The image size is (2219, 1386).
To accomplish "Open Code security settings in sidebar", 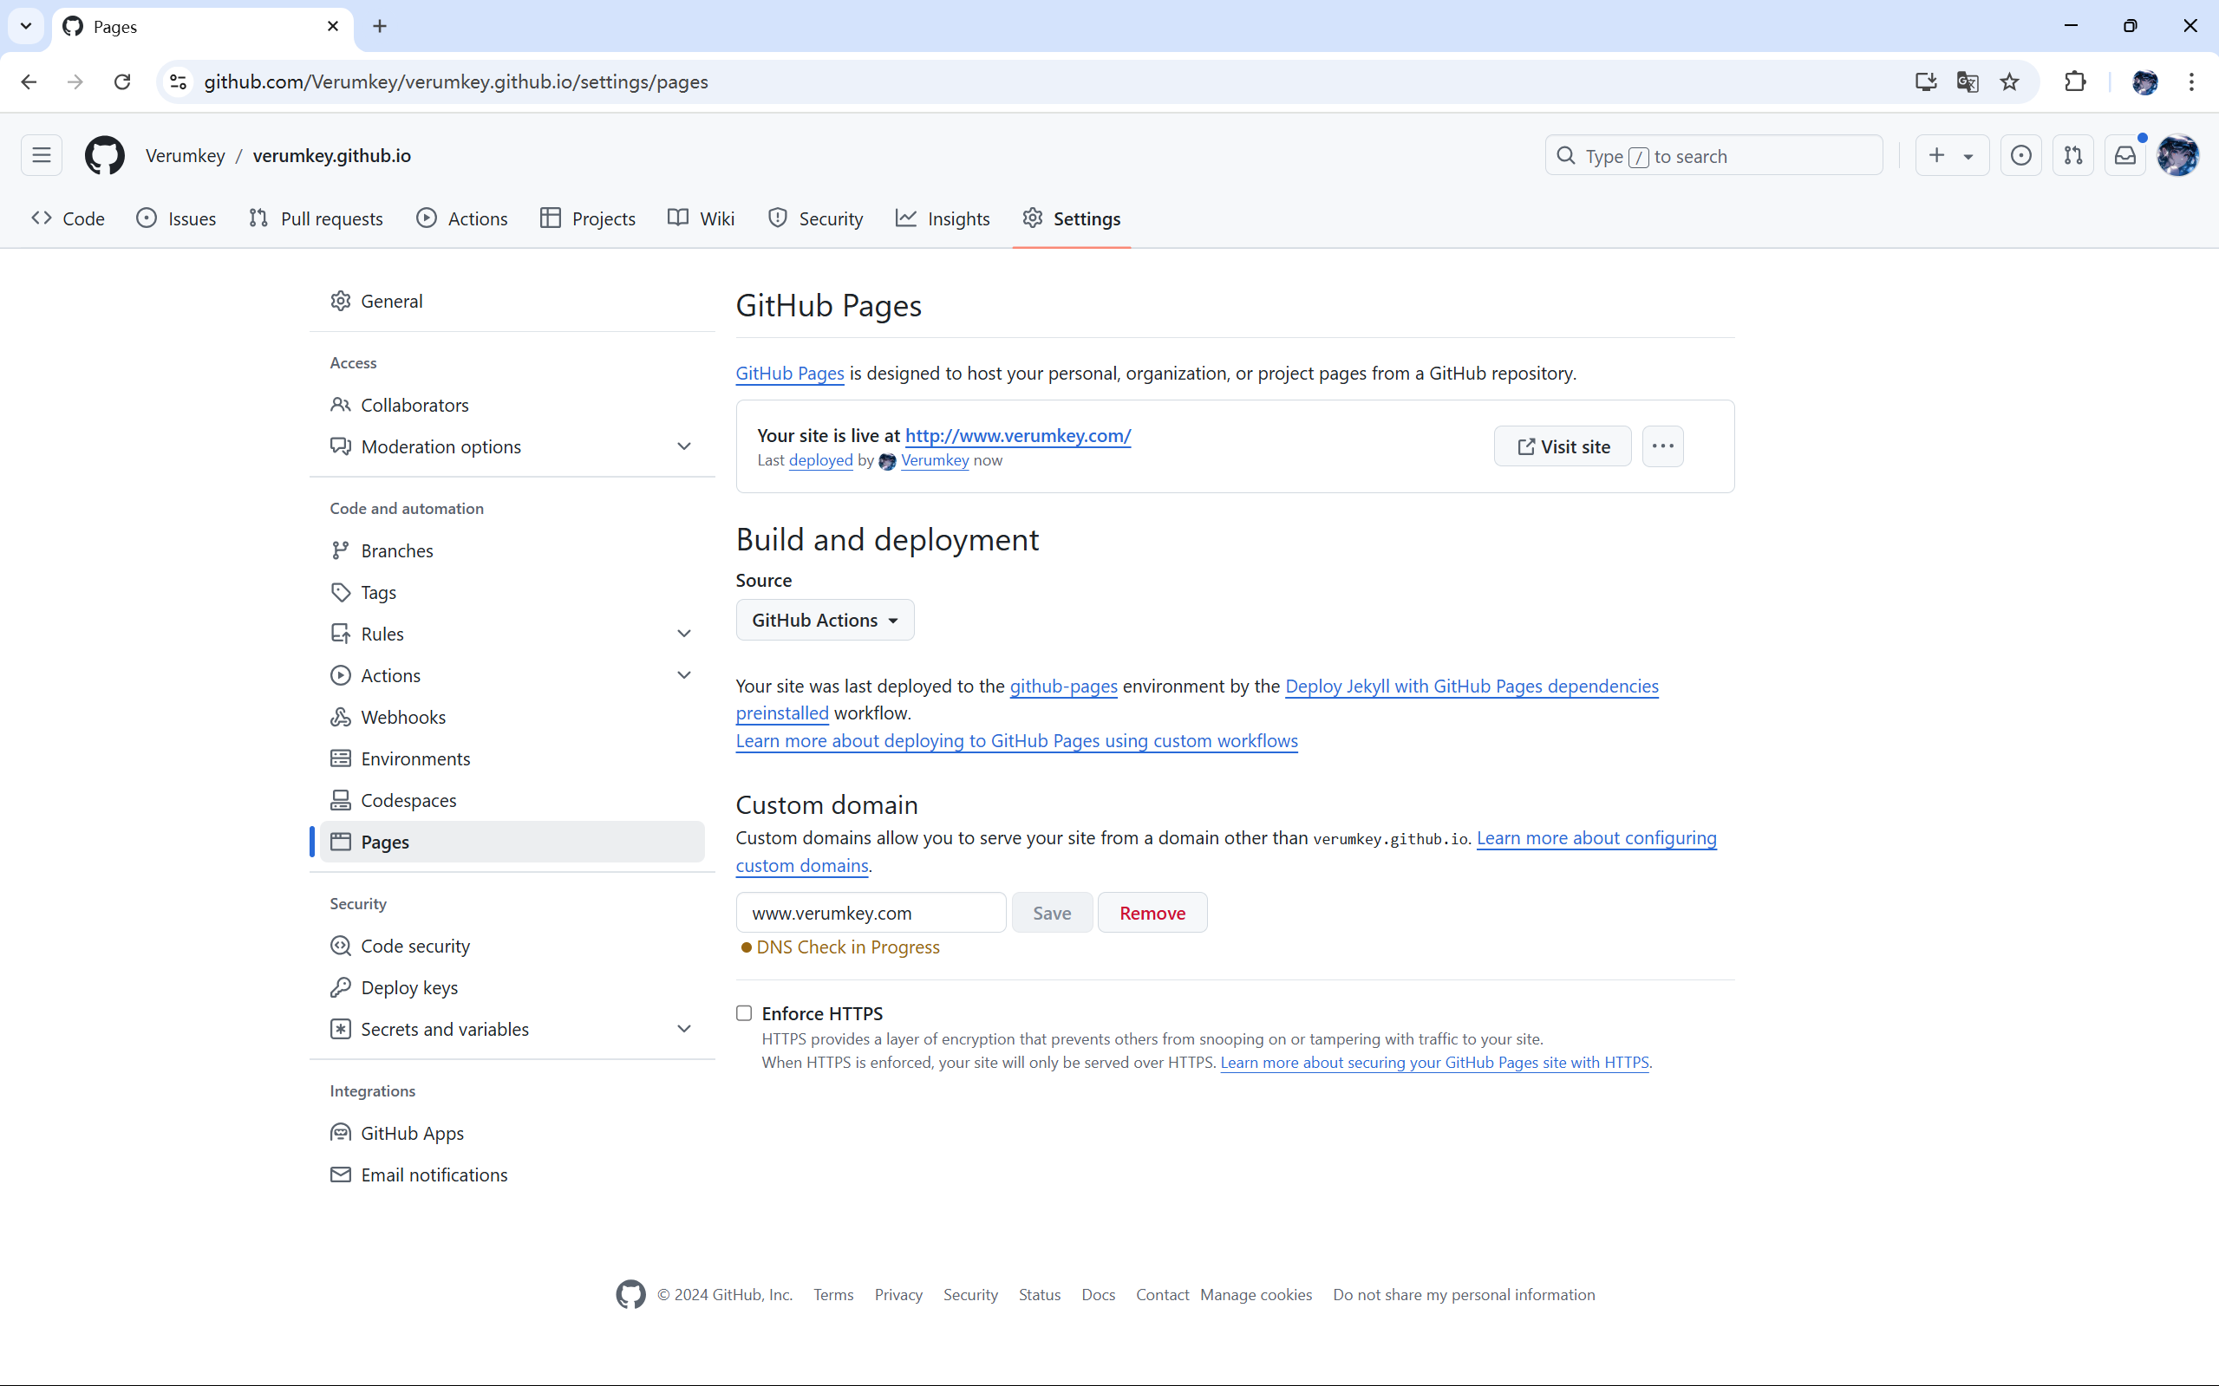I will pyautogui.click(x=512, y=946).
